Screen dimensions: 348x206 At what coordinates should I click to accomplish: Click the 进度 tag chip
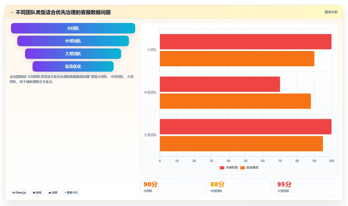(53, 193)
